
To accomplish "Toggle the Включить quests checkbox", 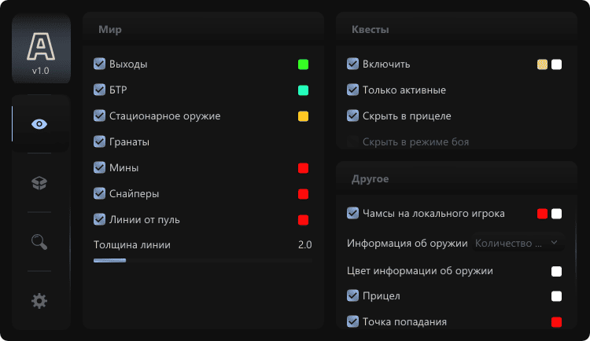I will [353, 64].
